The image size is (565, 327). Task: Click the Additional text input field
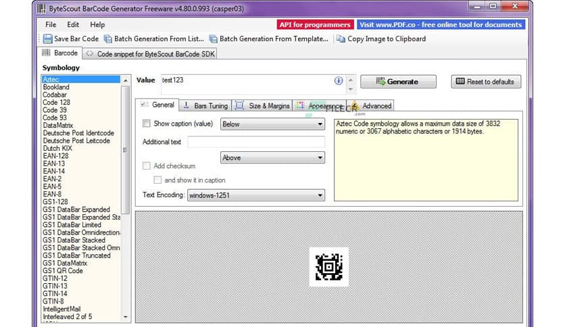[x=256, y=142]
